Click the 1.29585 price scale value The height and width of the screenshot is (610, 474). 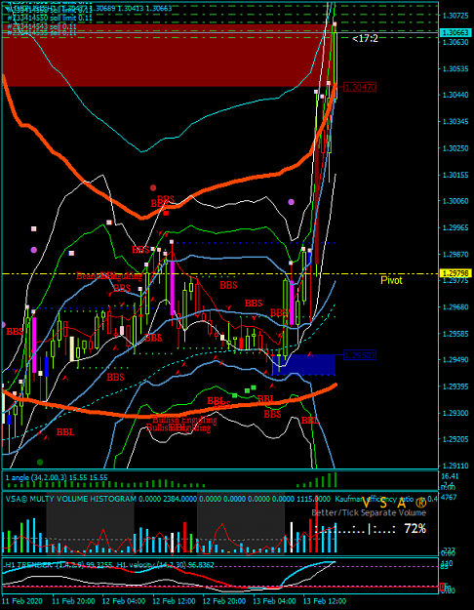[455, 334]
